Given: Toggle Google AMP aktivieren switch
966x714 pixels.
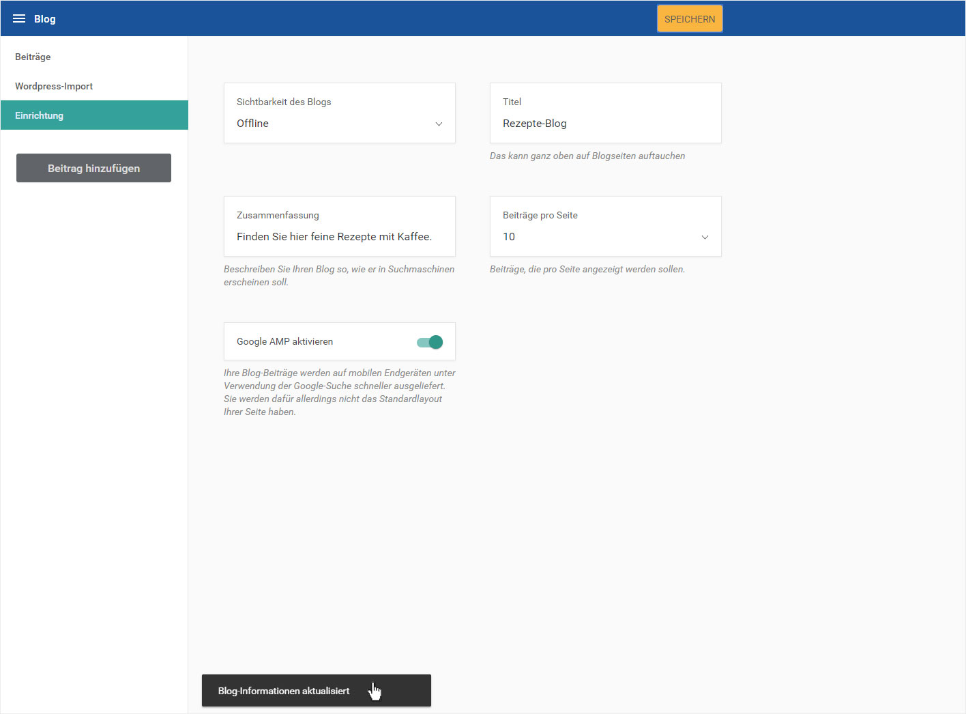Looking at the screenshot, I should pos(430,342).
